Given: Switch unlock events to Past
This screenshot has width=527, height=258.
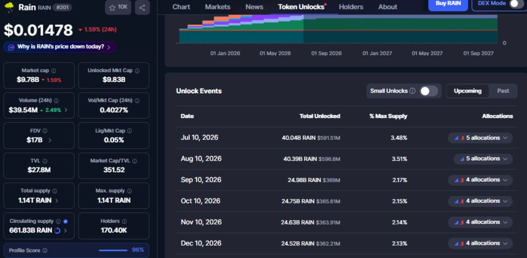Looking at the screenshot, I should pyautogui.click(x=503, y=91).
